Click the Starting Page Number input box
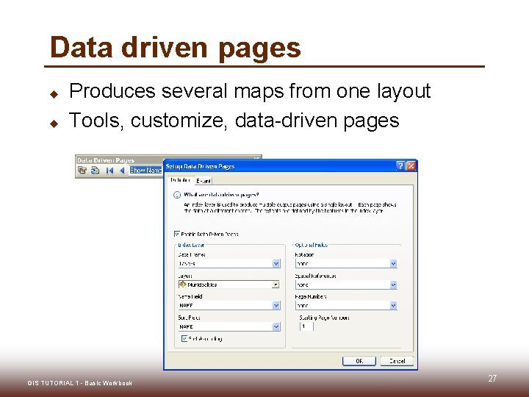Image resolution: width=529 pixels, height=397 pixels. click(x=306, y=326)
